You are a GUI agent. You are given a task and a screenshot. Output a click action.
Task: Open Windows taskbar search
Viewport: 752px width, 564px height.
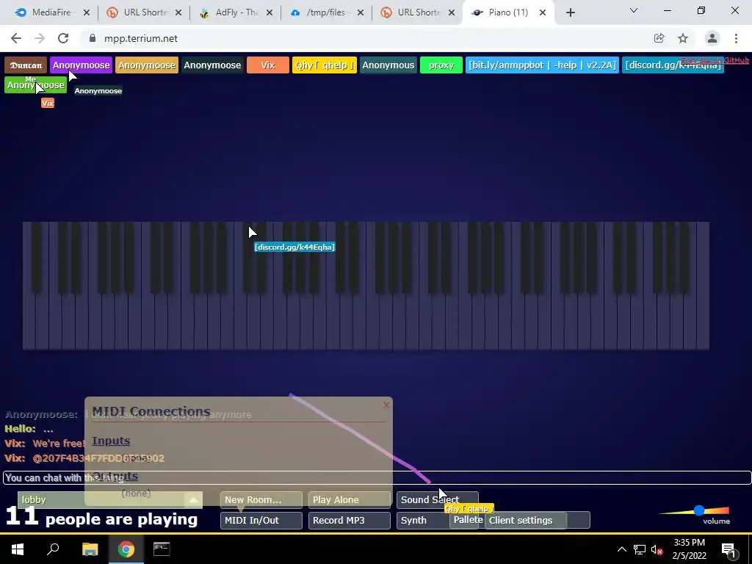[53, 549]
